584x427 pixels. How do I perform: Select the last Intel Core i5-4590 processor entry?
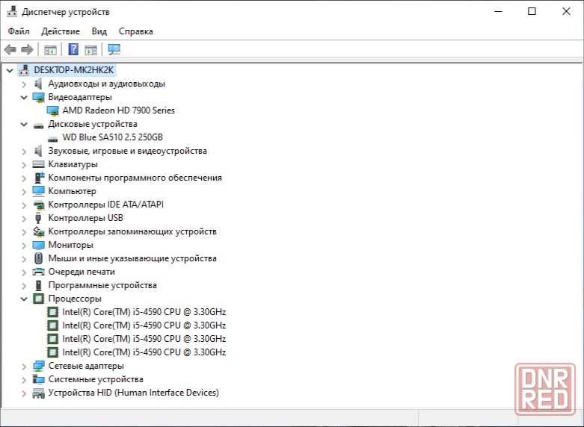144,352
